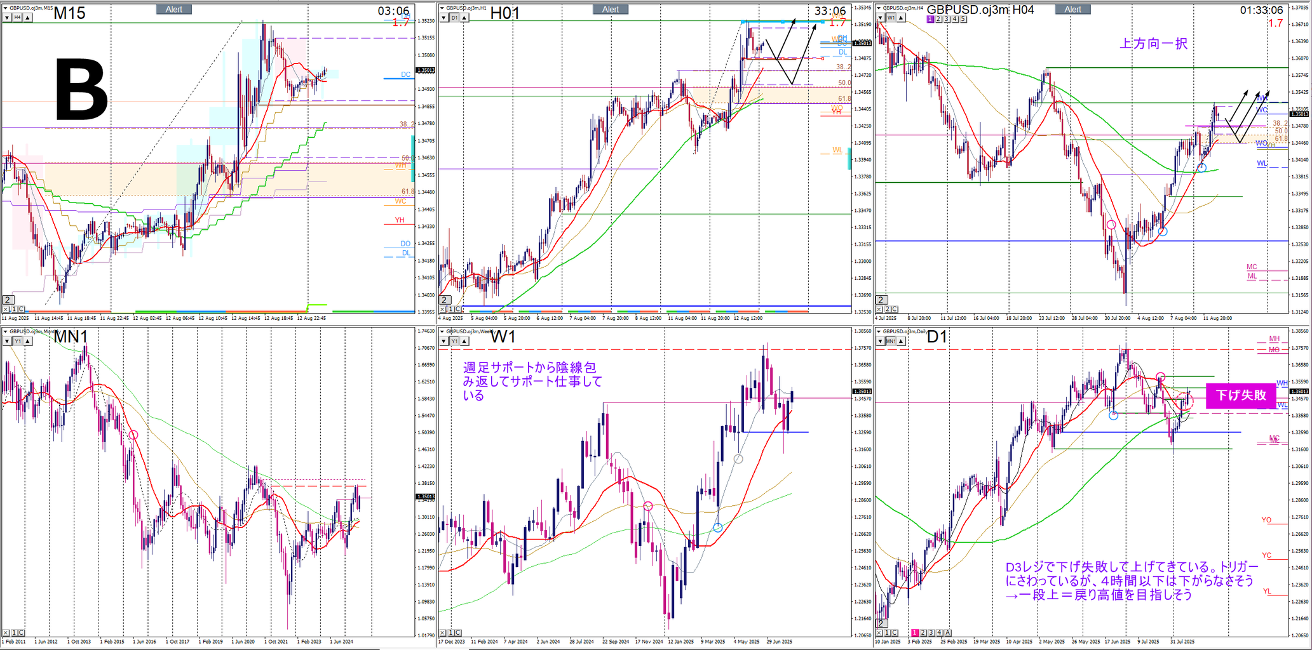Click the Y1 timeframe button on MN1 chart
Viewport: 1312px width, 650px height.
click(x=17, y=342)
